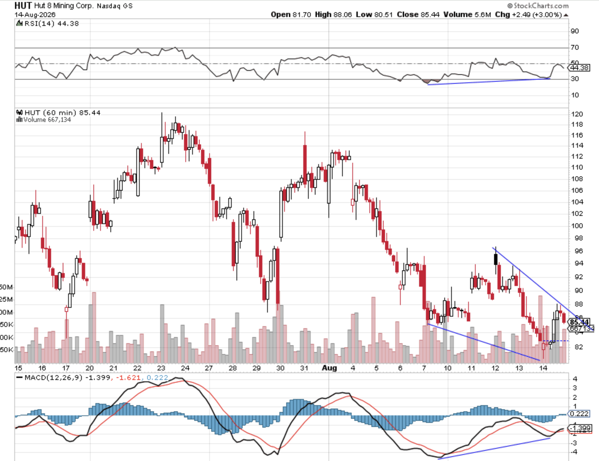
Task: Click the 23 date label on time axis
Action: click(161, 368)
